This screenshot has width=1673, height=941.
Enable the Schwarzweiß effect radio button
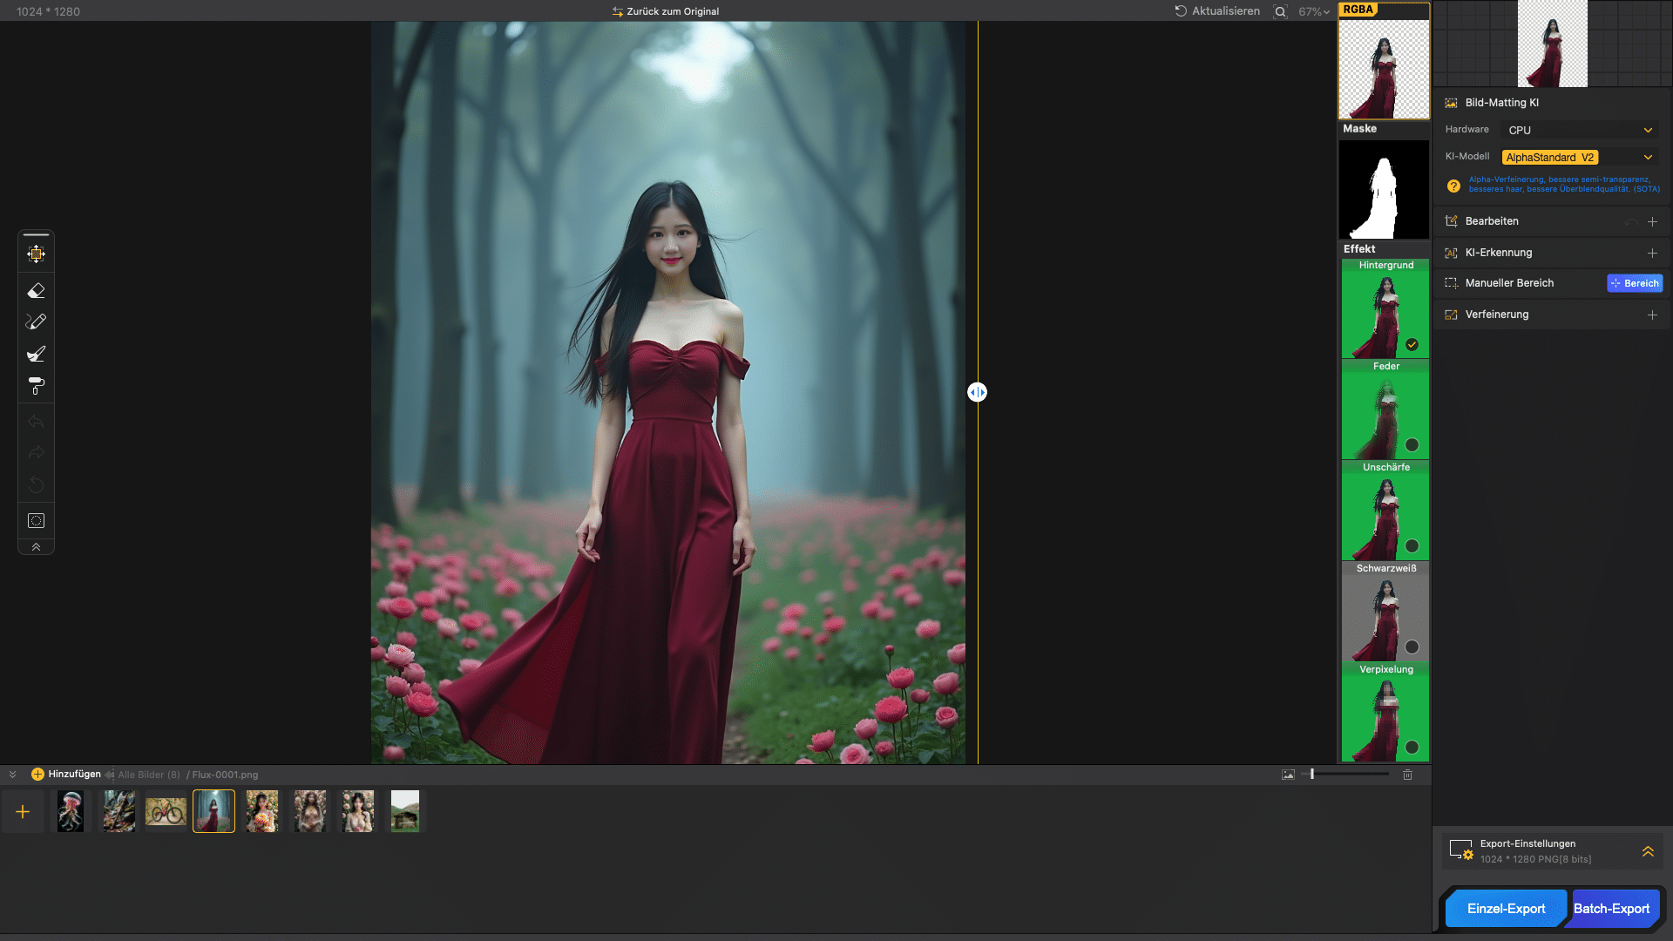tap(1412, 647)
